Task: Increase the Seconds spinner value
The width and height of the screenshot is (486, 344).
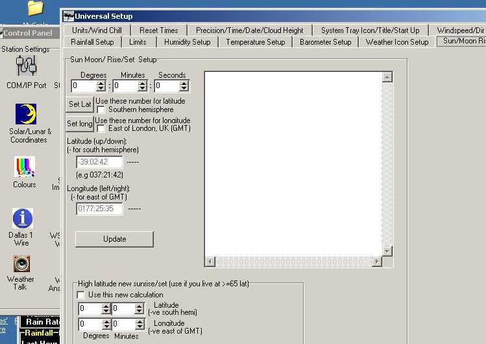Action: (x=184, y=83)
